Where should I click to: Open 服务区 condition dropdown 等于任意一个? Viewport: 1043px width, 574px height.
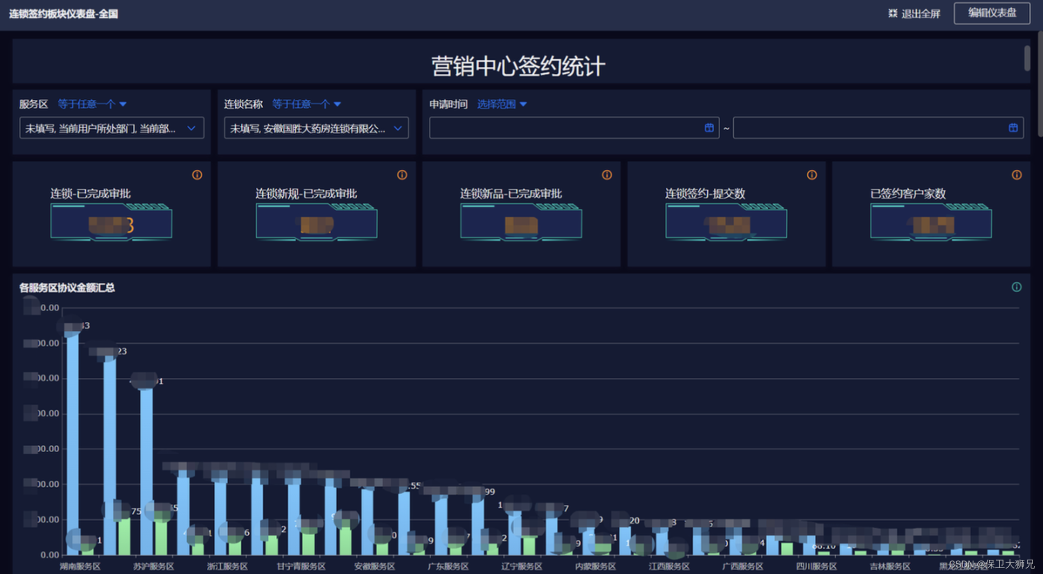(92, 104)
